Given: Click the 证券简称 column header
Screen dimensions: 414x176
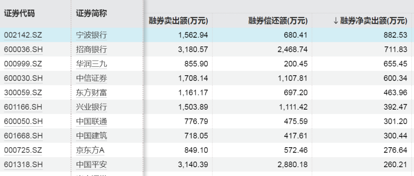Looking at the screenshot, I should pyautogui.click(x=91, y=13).
